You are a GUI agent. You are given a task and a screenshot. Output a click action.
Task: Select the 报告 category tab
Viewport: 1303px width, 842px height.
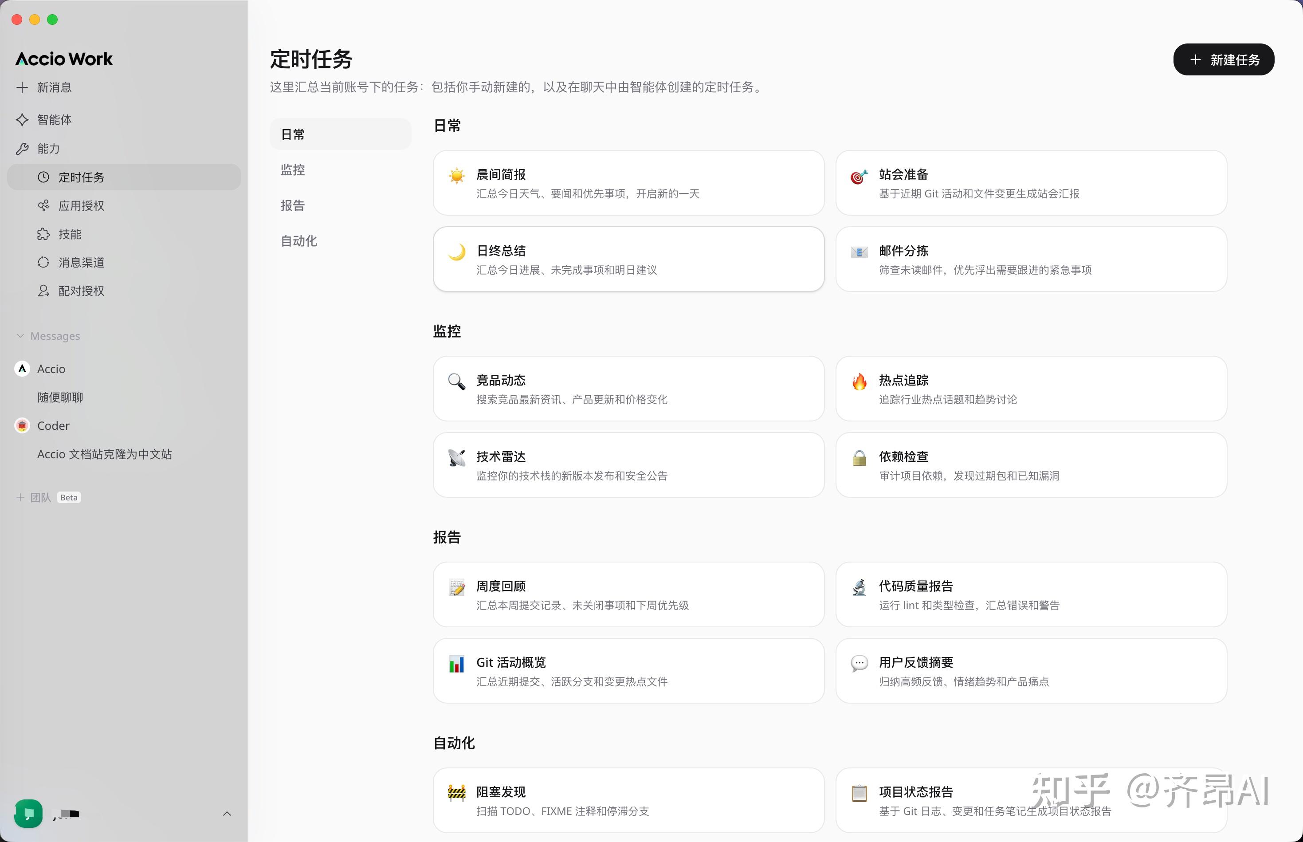coord(340,205)
